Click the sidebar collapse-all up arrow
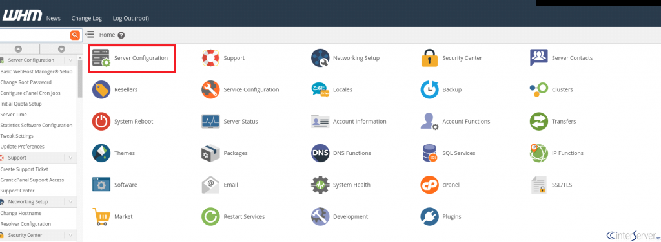Image resolution: width=661 pixels, height=242 pixels. [x=19, y=49]
